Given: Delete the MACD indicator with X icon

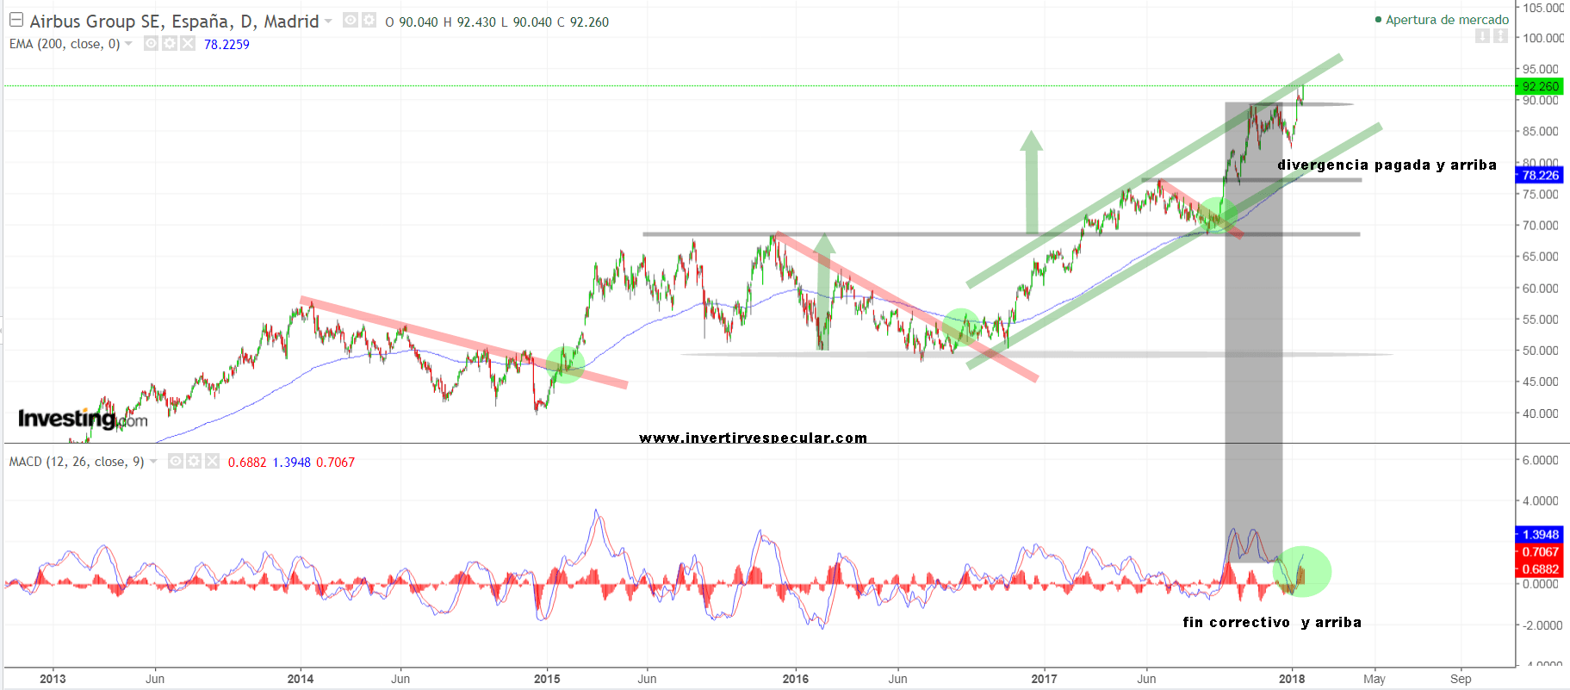Looking at the screenshot, I should 212,461.
